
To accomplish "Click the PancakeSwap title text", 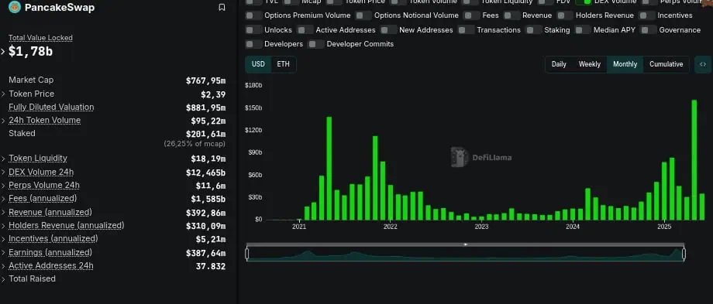I will (x=60, y=7).
